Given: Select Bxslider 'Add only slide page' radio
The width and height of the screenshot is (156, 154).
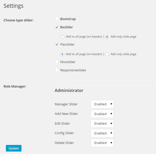Looking at the screenshot, I should (x=107, y=37).
